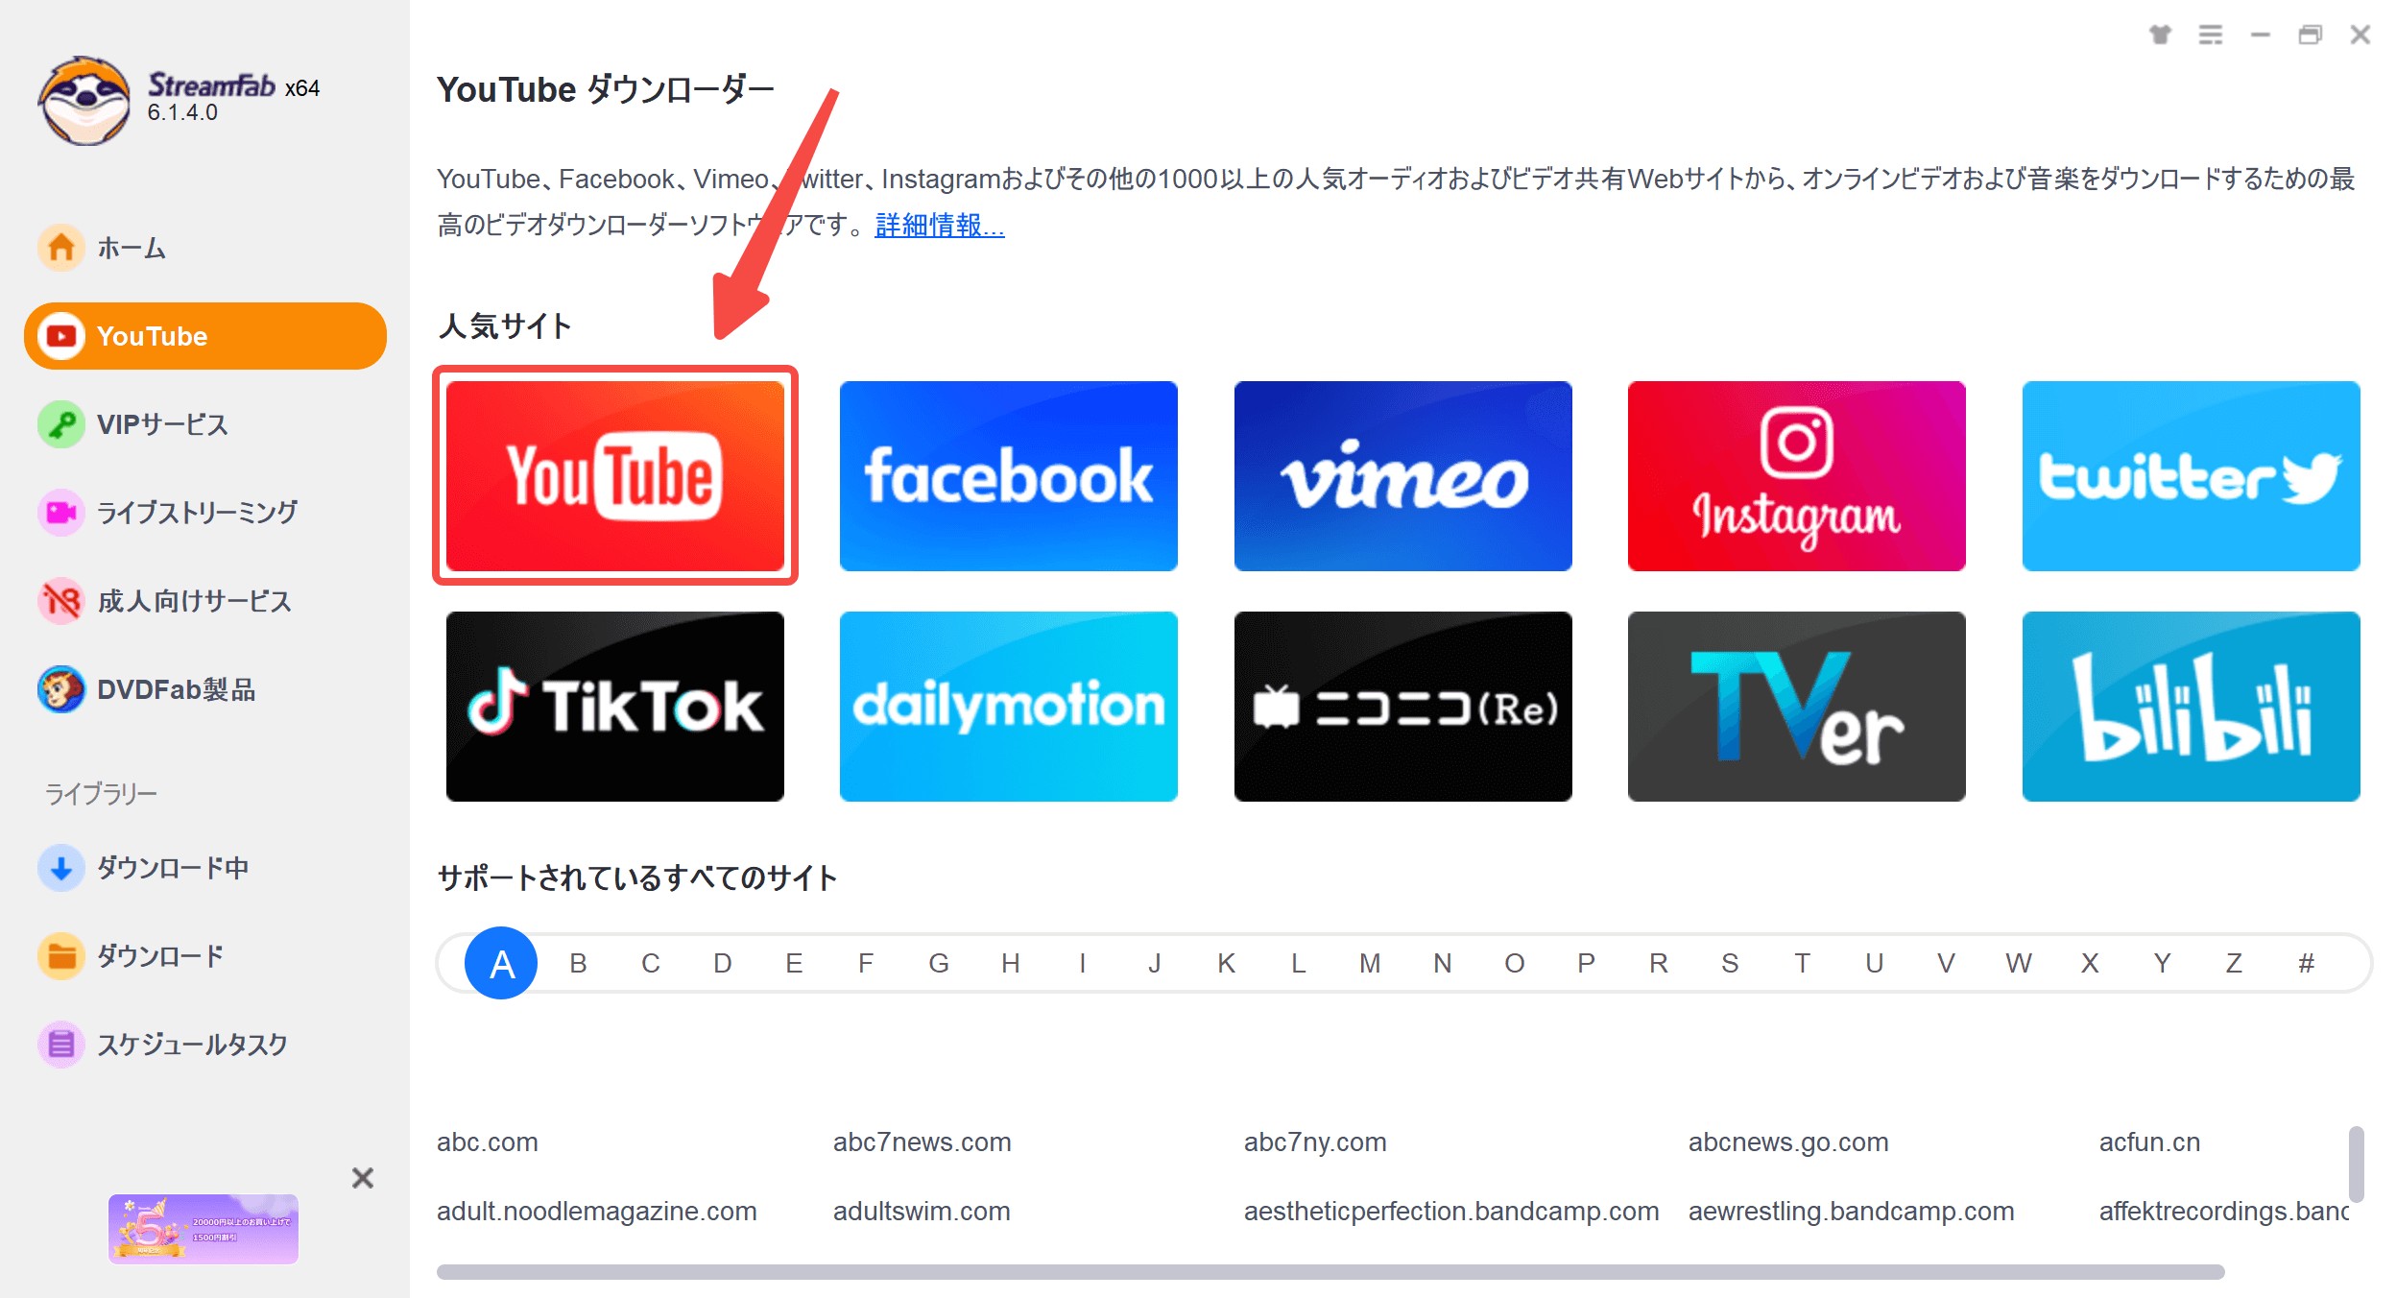Viewport: 2396px width, 1298px height.
Task: Select letter M in site index
Action: point(1370,963)
